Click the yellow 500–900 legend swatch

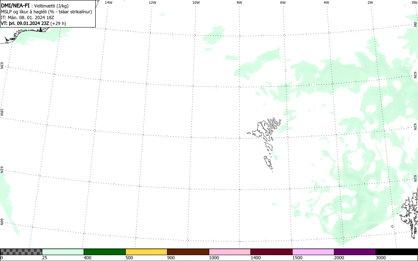point(146,252)
